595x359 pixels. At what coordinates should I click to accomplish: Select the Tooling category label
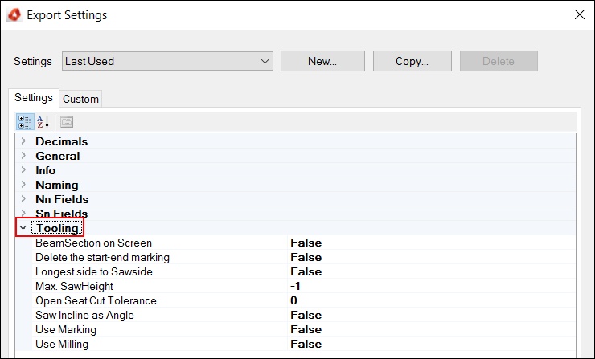coord(57,228)
